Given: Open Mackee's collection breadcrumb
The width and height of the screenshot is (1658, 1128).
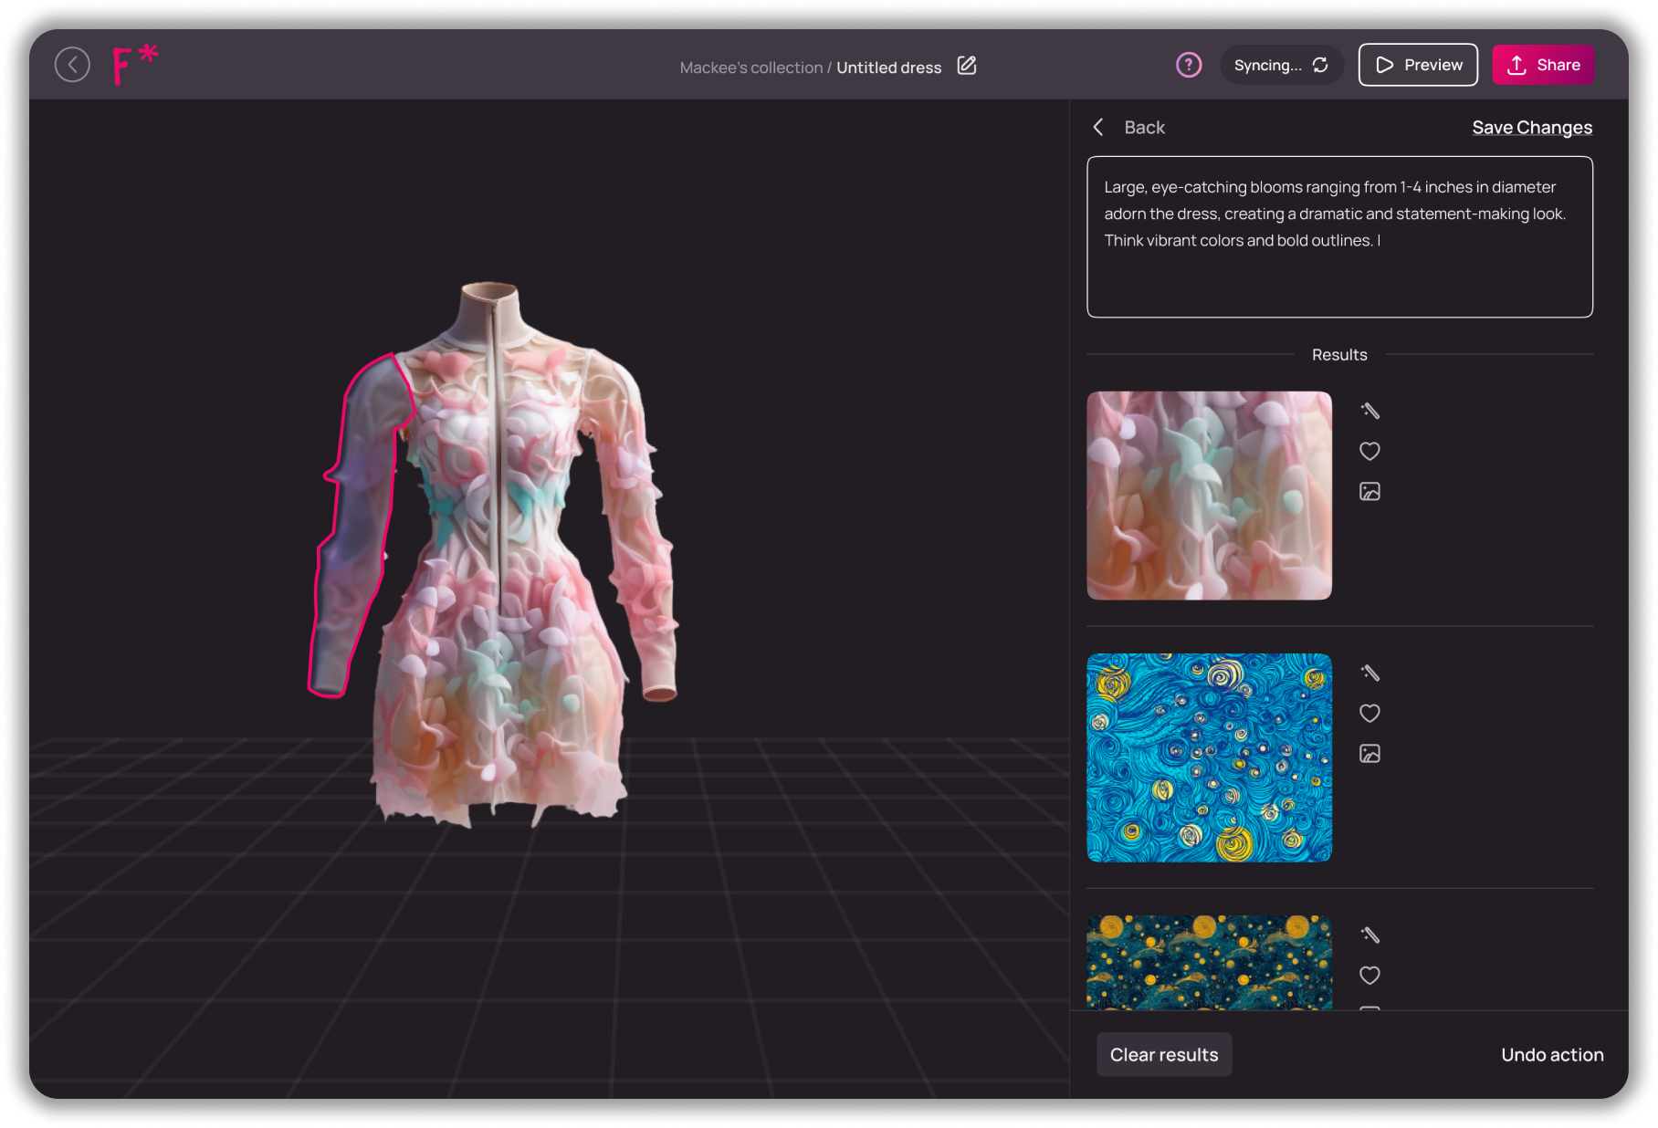Looking at the screenshot, I should tap(750, 68).
